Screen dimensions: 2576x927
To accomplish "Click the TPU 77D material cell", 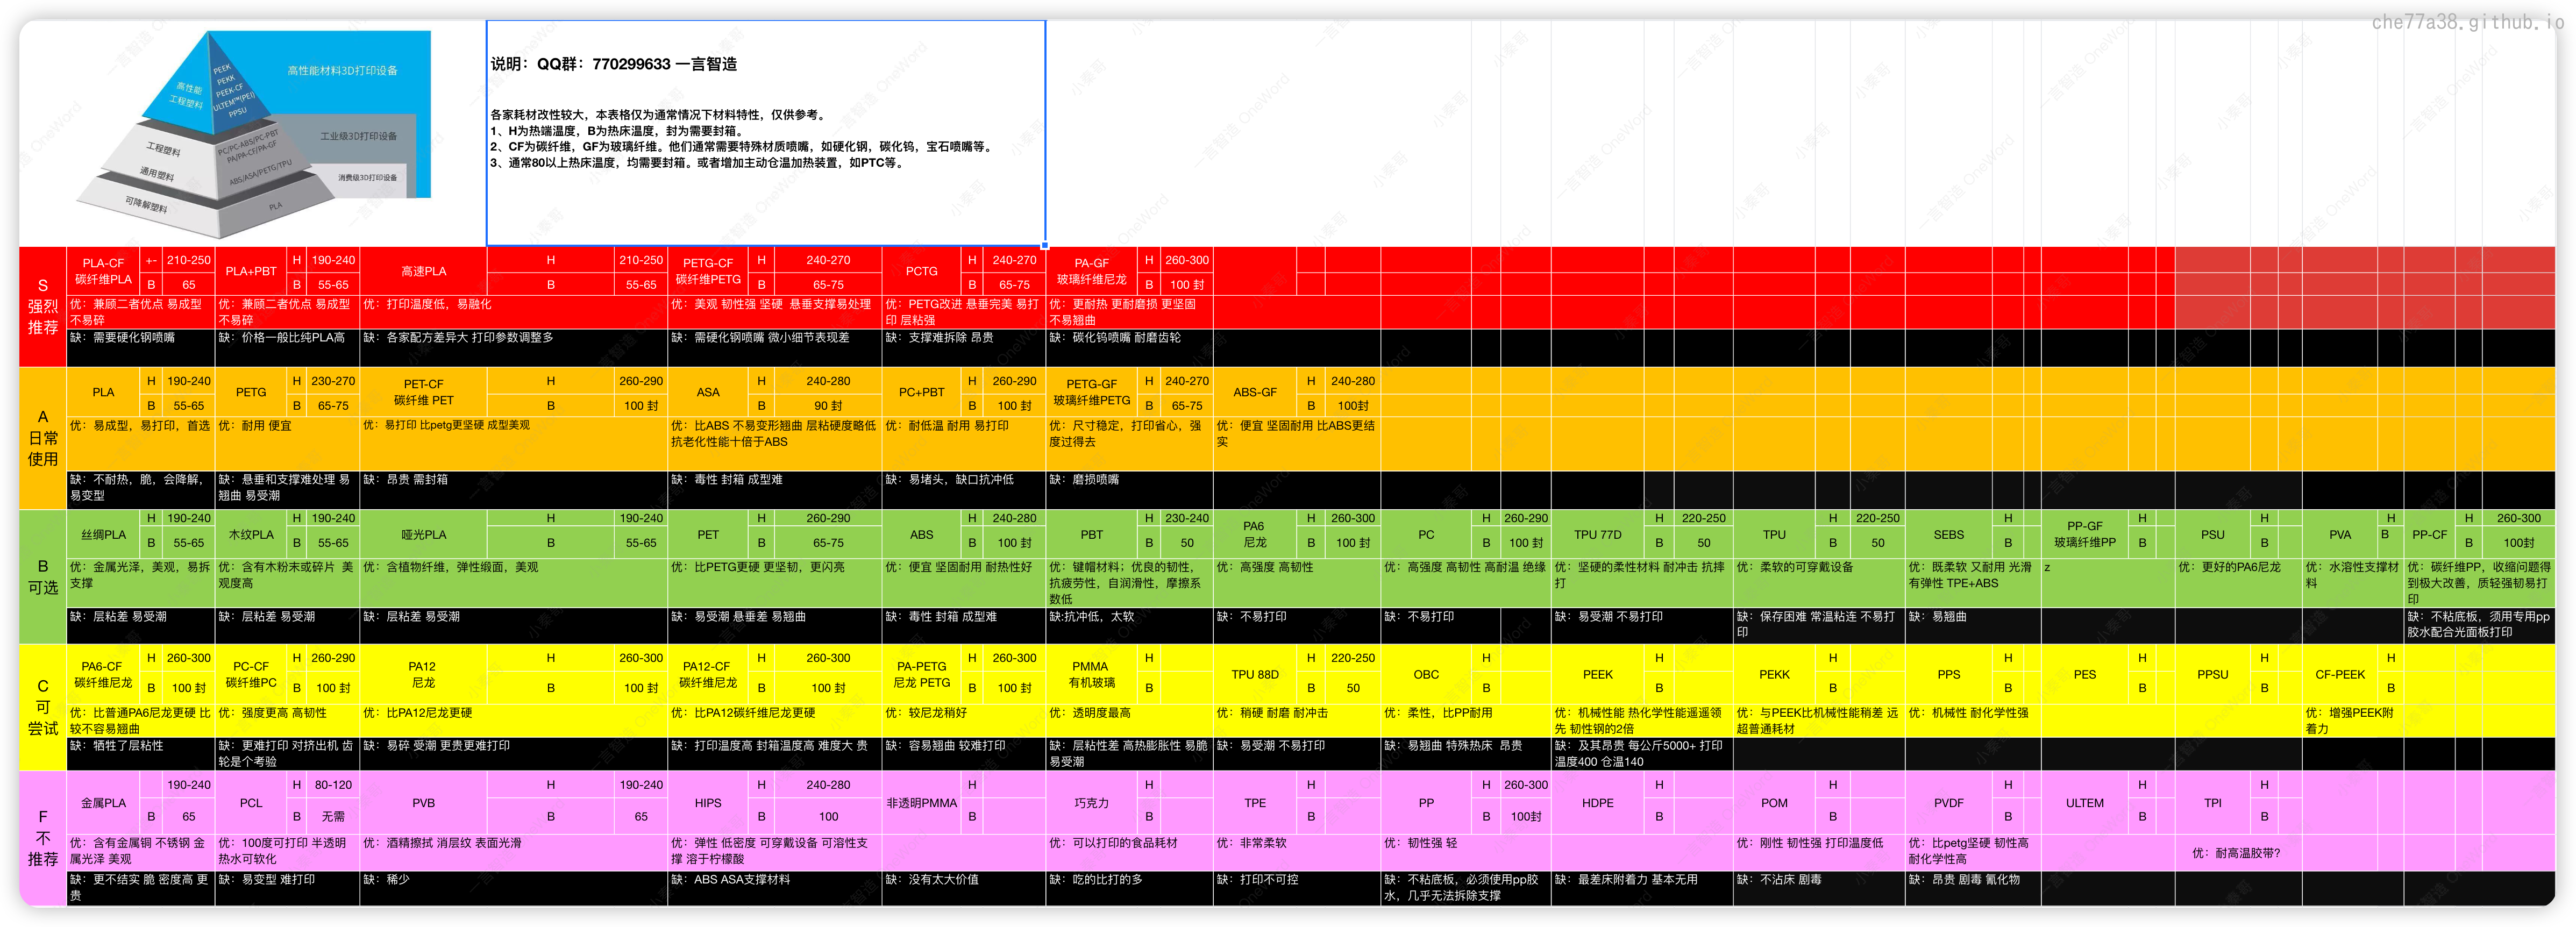I will tap(1597, 534).
